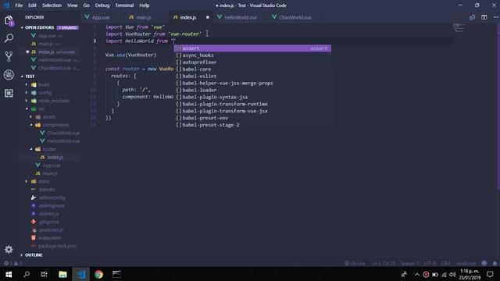Image resolution: width=500 pixels, height=281 pixels.
Task: Select the babel-preset-stage-2 suggestion
Action: (252, 125)
